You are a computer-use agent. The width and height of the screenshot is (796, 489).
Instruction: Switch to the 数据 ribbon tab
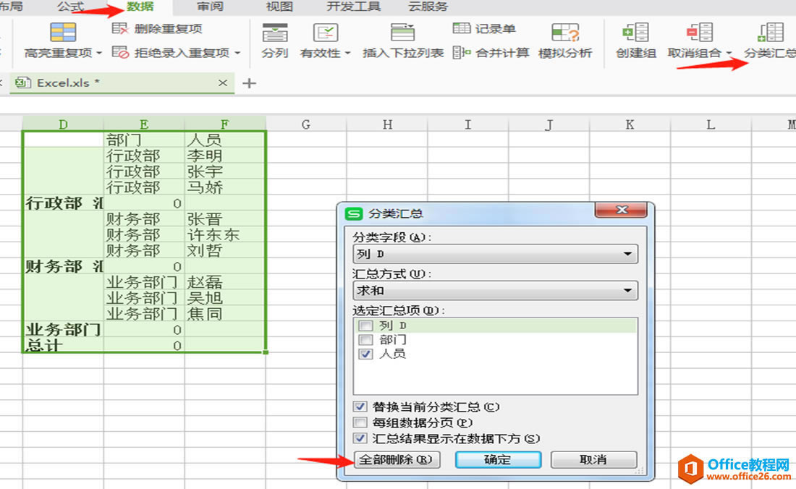[140, 7]
